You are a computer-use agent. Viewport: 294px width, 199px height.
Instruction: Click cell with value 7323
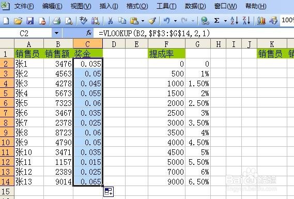[58, 103]
